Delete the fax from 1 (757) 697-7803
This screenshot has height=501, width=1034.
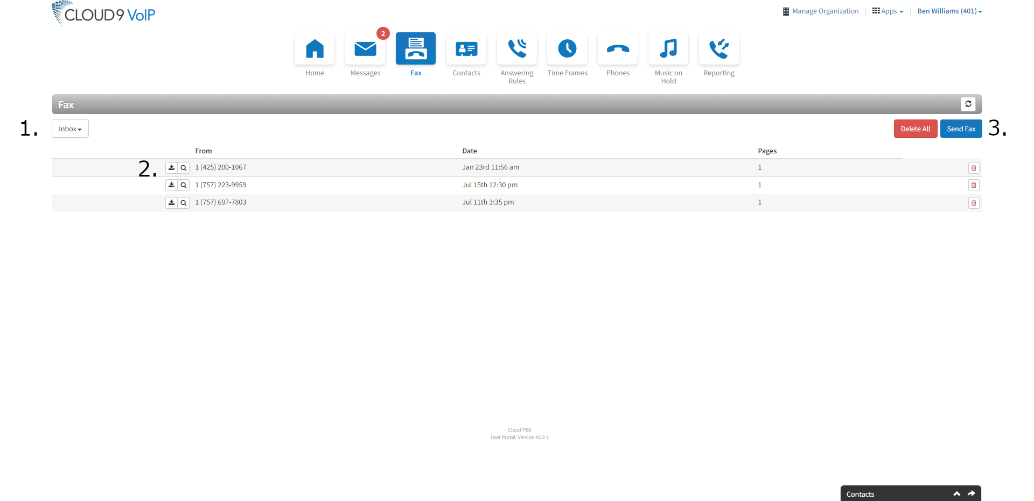point(974,202)
